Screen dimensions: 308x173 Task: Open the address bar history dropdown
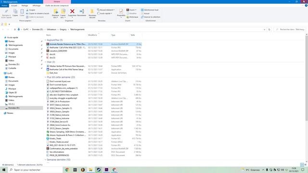point(264,30)
